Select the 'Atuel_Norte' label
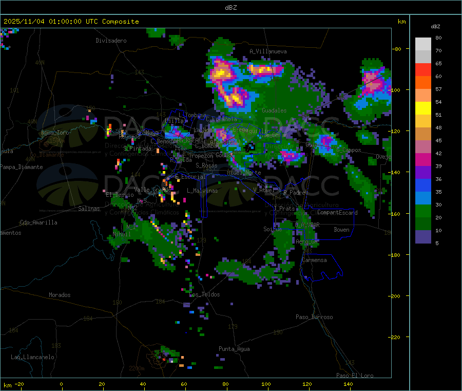The width and height of the screenshot is (462, 391). point(244,173)
